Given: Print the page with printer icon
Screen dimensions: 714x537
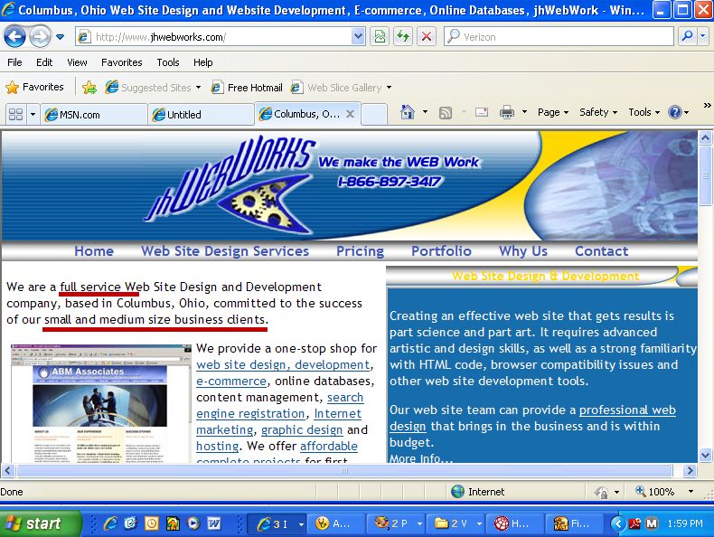Looking at the screenshot, I should coord(507,112).
